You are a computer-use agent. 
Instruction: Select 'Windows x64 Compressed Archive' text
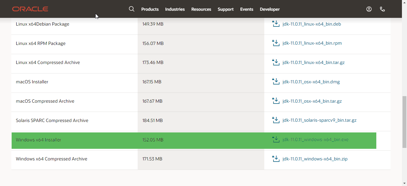52,159
